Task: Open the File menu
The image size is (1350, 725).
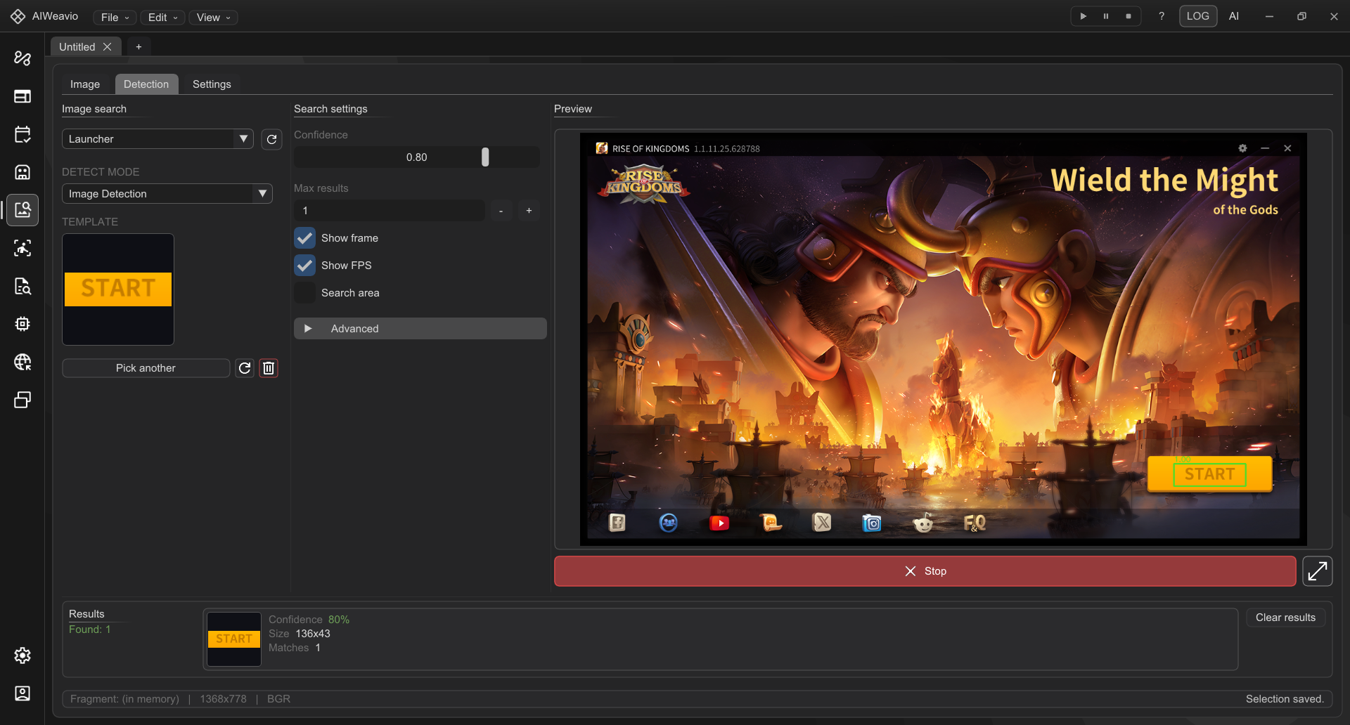Action: [x=115, y=18]
